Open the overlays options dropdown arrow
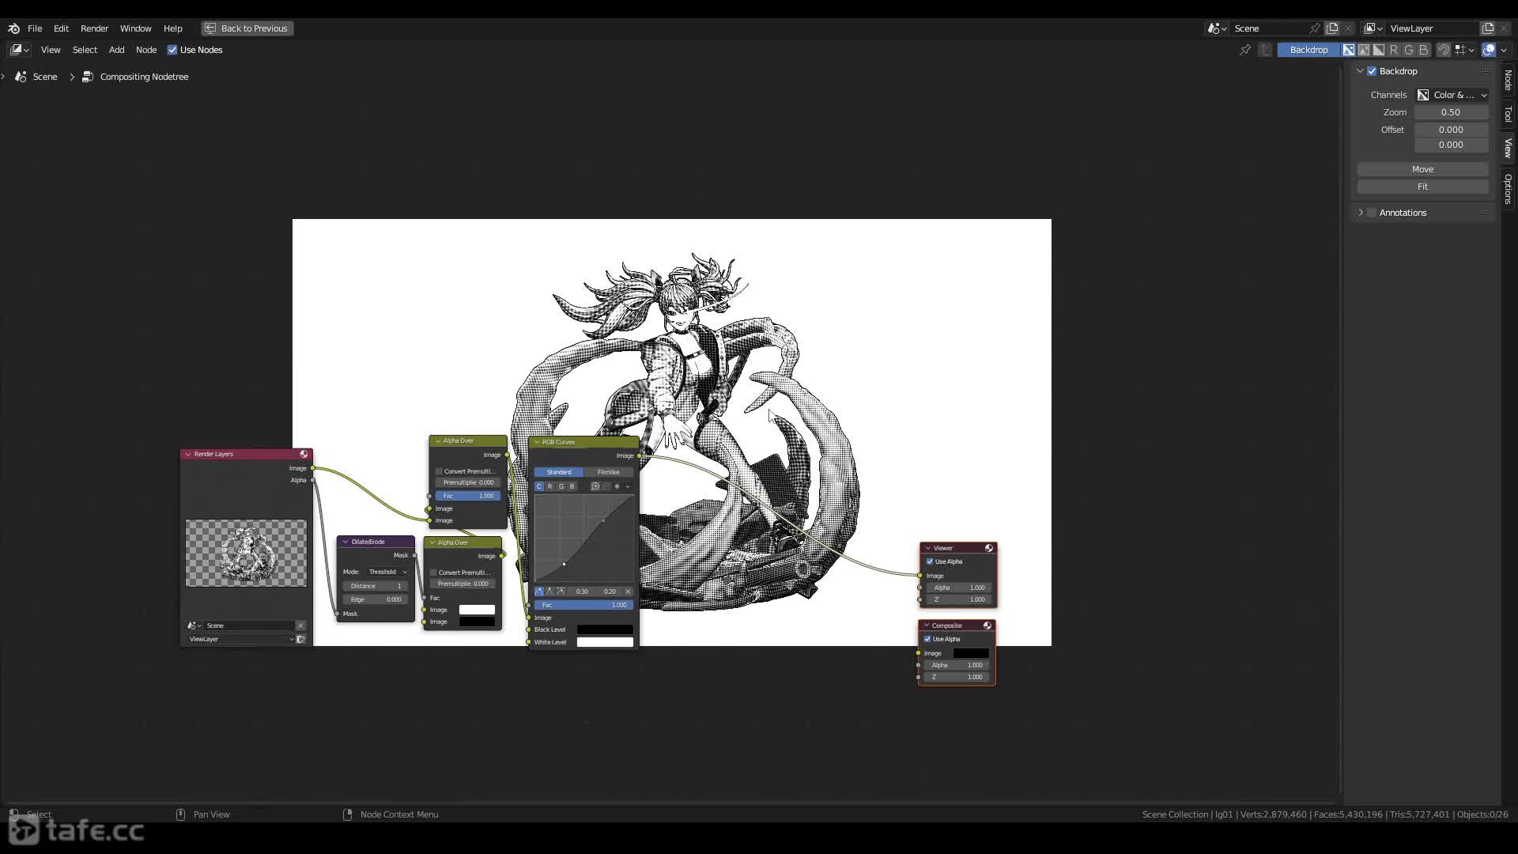This screenshot has height=854, width=1518. (1504, 50)
